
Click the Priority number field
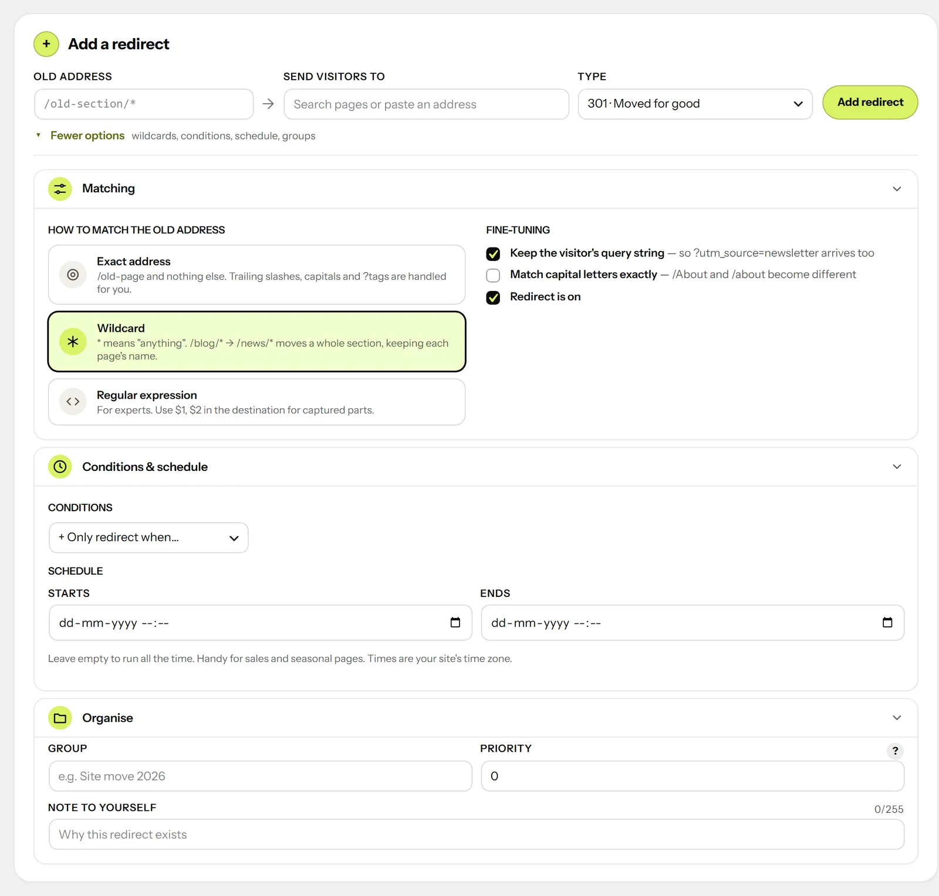pyautogui.click(x=693, y=776)
